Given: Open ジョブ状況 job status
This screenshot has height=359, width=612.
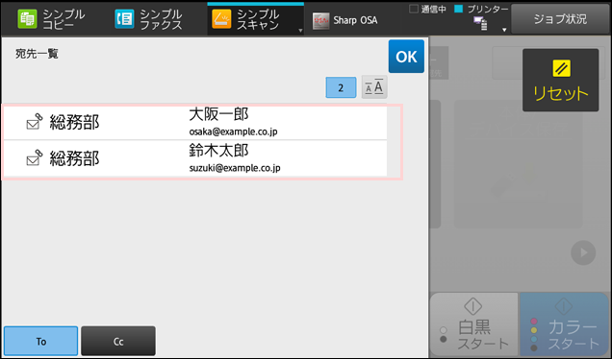Looking at the screenshot, I should [560, 19].
